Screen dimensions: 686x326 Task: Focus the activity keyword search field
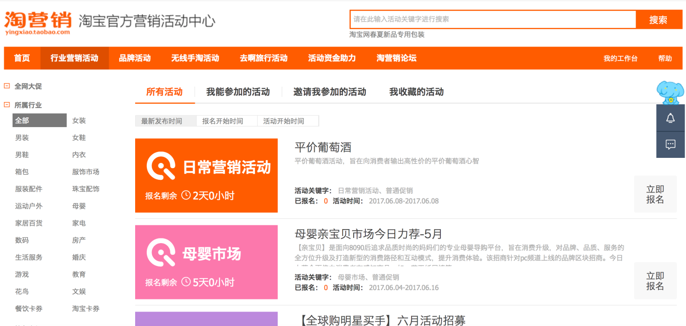tap(493, 20)
